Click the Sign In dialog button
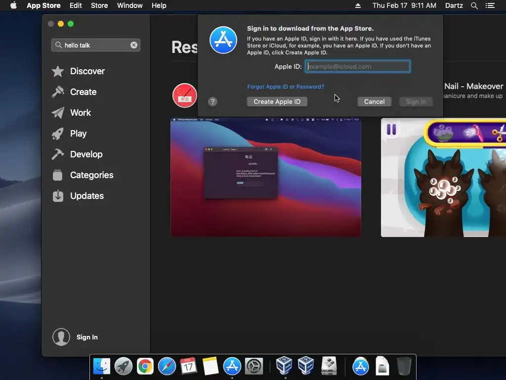This screenshot has height=380, width=506. point(416,102)
